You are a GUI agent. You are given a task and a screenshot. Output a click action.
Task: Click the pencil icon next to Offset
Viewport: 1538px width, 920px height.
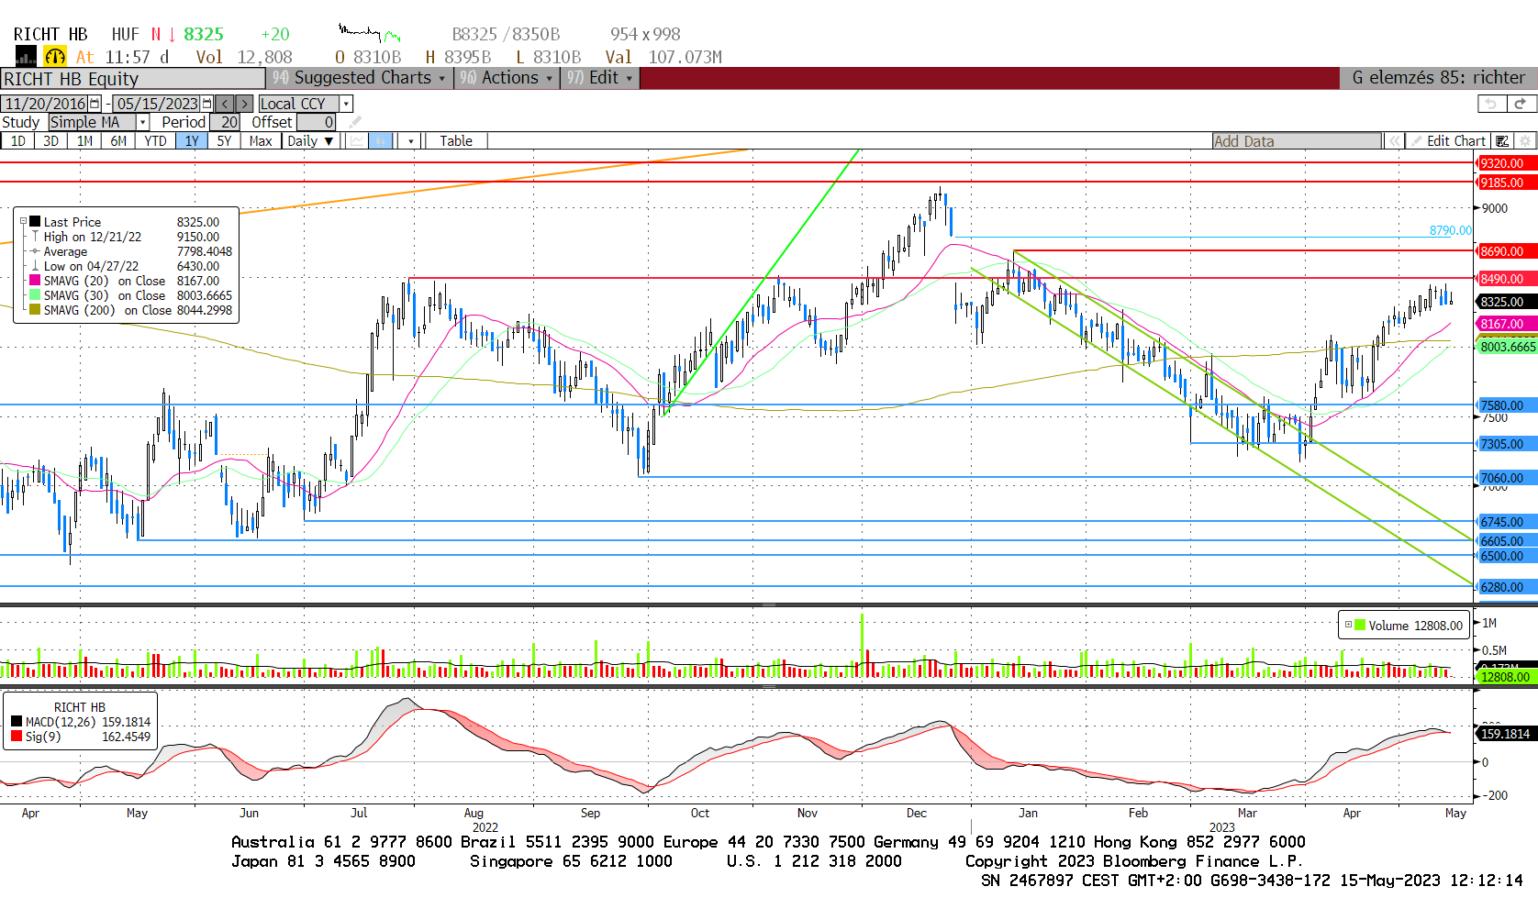coord(355,122)
